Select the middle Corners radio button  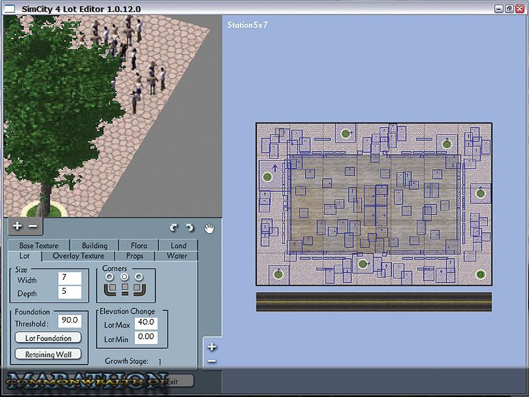click(x=124, y=277)
